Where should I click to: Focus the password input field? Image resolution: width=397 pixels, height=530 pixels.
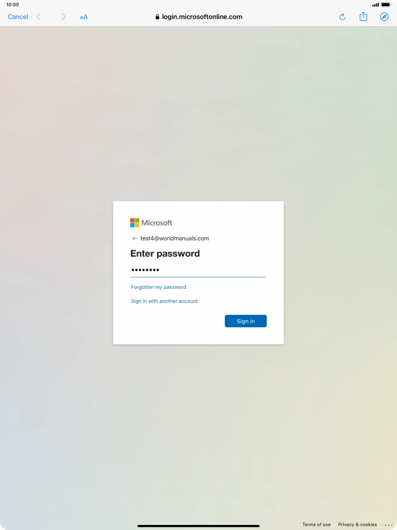[x=198, y=270]
